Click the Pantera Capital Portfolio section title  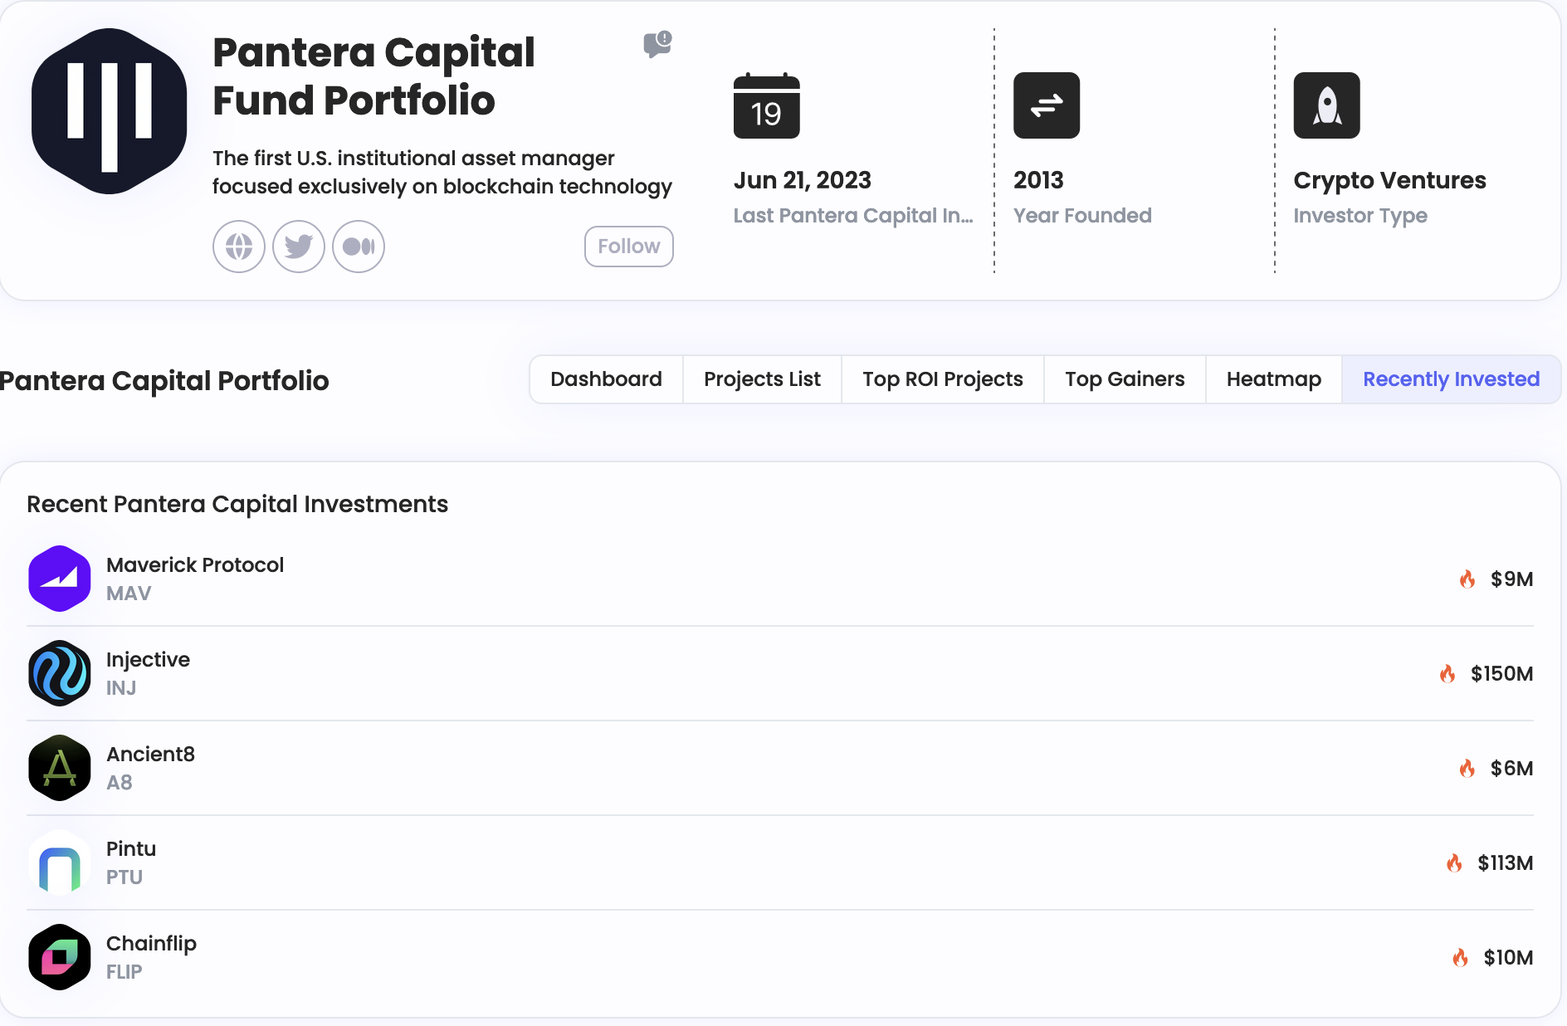click(164, 381)
